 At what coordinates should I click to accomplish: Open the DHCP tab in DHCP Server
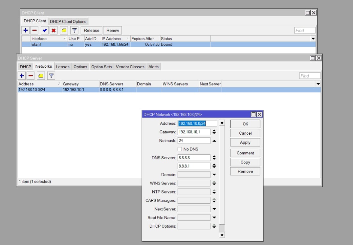[25, 67]
